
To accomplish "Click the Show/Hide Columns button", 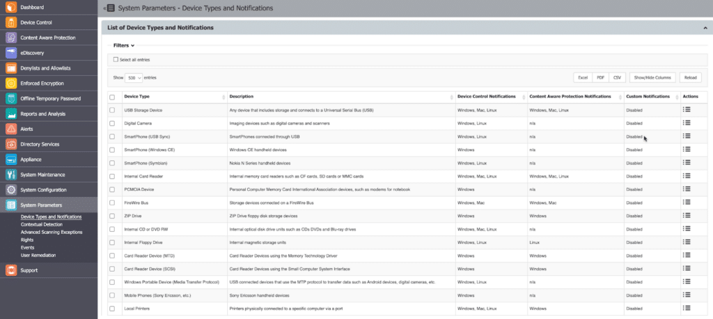I will [x=652, y=78].
